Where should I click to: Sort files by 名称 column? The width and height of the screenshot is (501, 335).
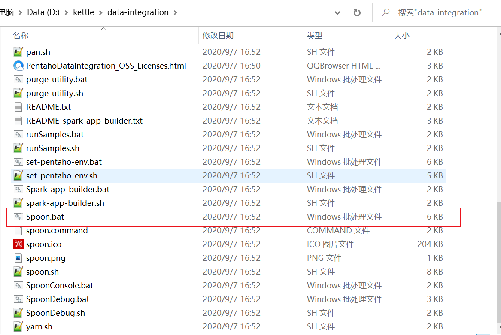21,35
